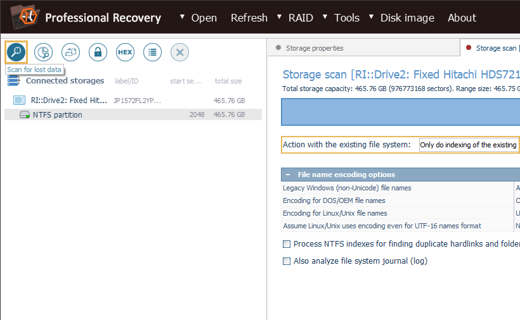Image resolution: width=520 pixels, height=320 pixels.
Task: Click the RI::Drive2 hard disk icon
Action: click(19, 100)
